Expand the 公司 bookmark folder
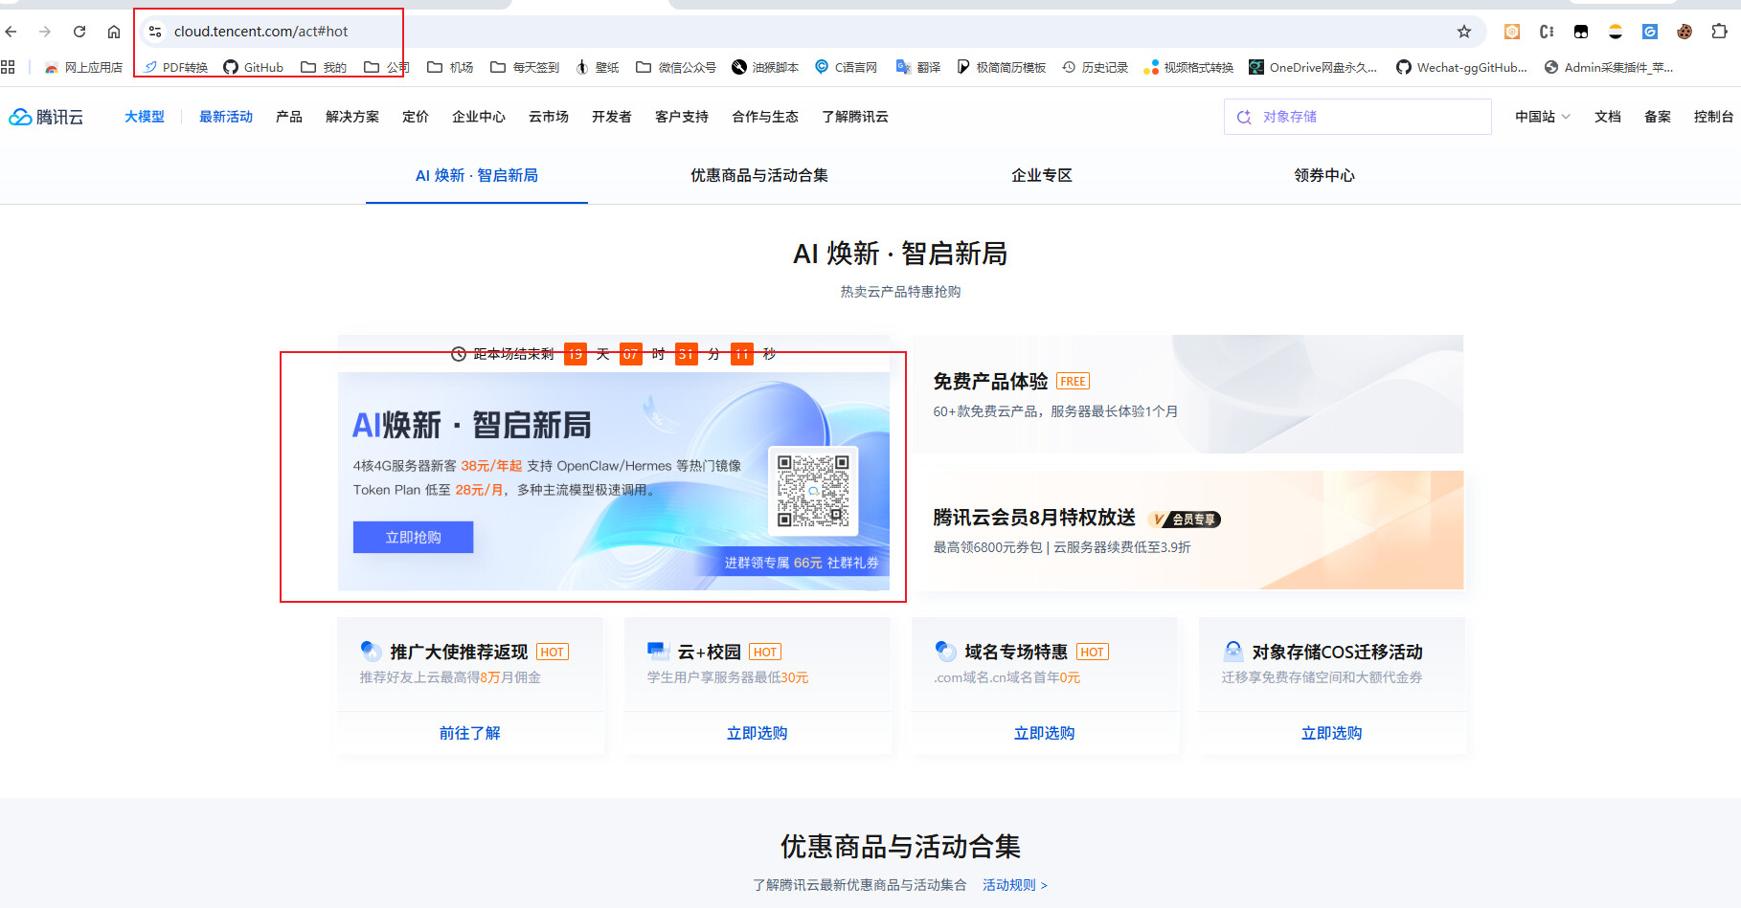Viewport: 1741px width, 908px height. (x=387, y=67)
